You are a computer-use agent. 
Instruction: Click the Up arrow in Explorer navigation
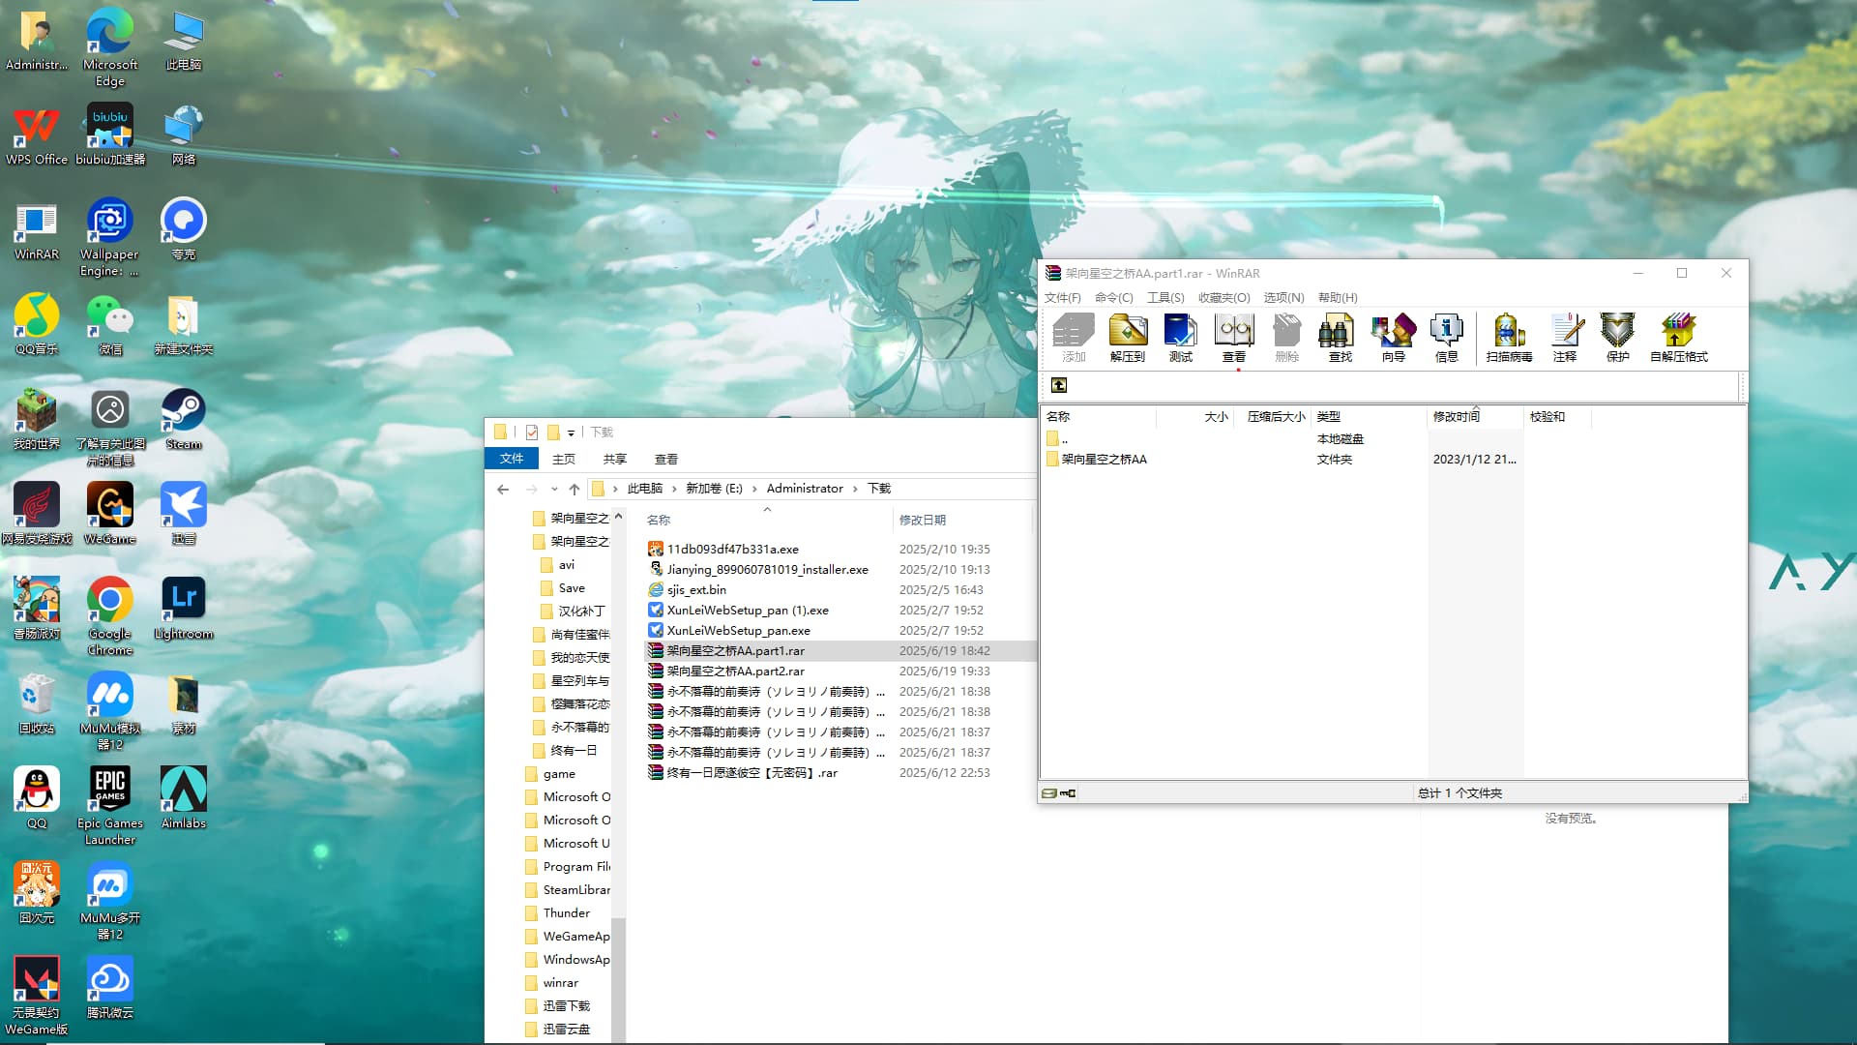coord(575,489)
